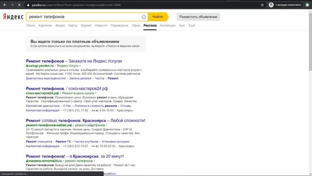Open Поломка и стоимость ремонта sitelink
The height and width of the screenshot is (176, 312).
[96, 106]
